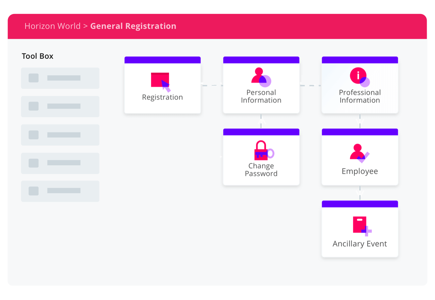This screenshot has width=435, height=300.
Task: Click the last Tool Box item square icon
Action: (34, 191)
